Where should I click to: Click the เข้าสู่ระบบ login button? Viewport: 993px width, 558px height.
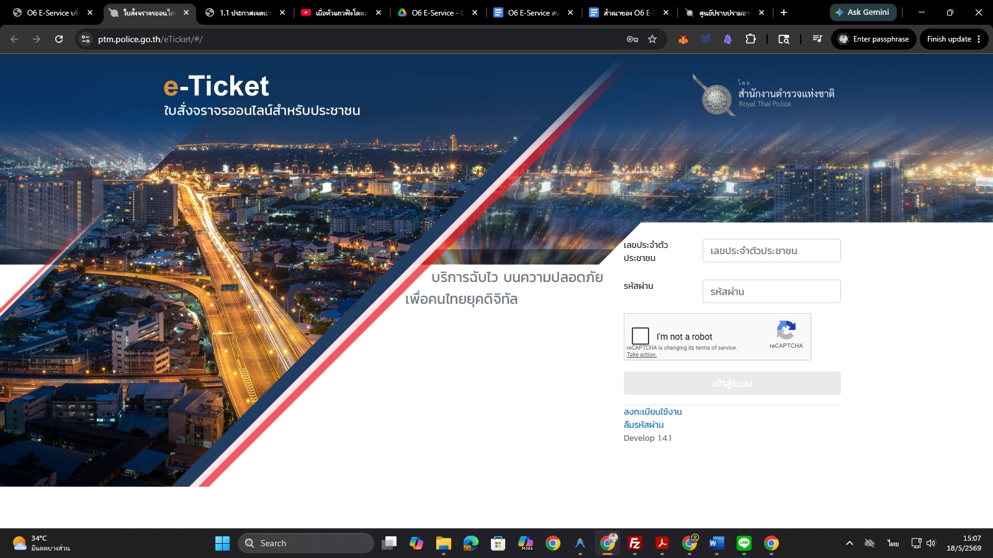coord(732,383)
